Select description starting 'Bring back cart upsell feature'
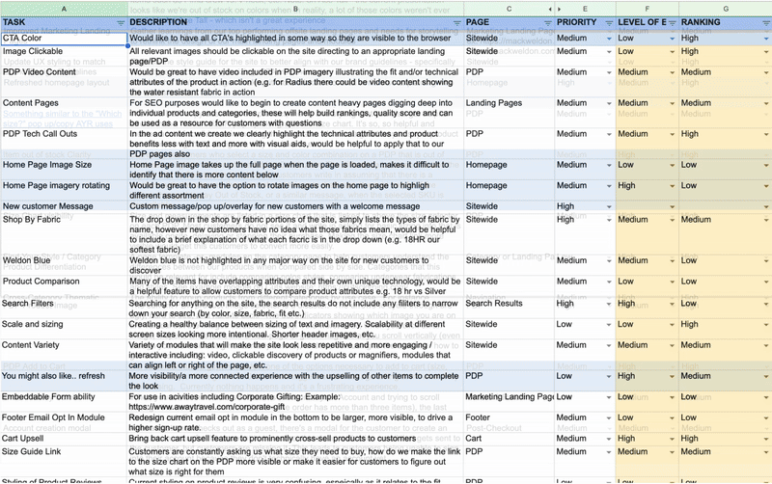This screenshot has width=772, height=484. pyautogui.click(x=295, y=439)
